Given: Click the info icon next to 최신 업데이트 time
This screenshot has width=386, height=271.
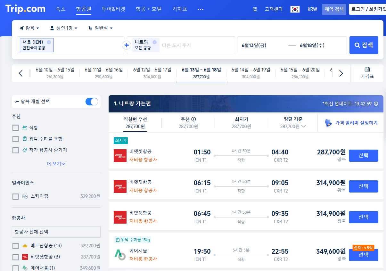Looking at the screenshot, I should point(376,104).
